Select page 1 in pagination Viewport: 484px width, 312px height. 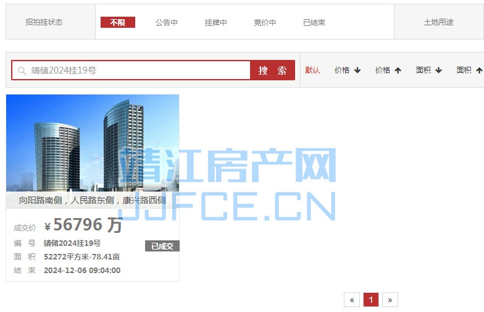(x=371, y=300)
